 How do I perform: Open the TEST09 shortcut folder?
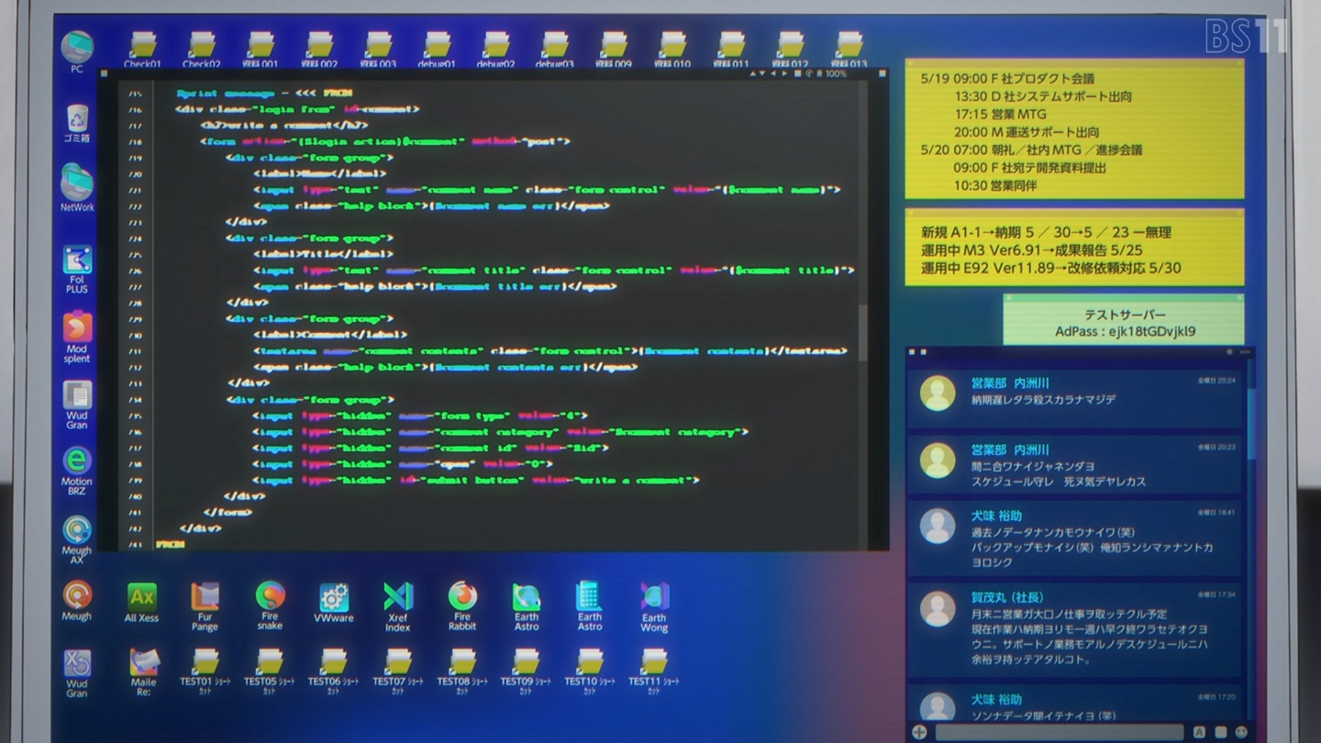coord(526,671)
